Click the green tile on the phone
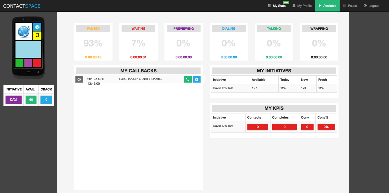389x193 pixels. pos(19,63)
